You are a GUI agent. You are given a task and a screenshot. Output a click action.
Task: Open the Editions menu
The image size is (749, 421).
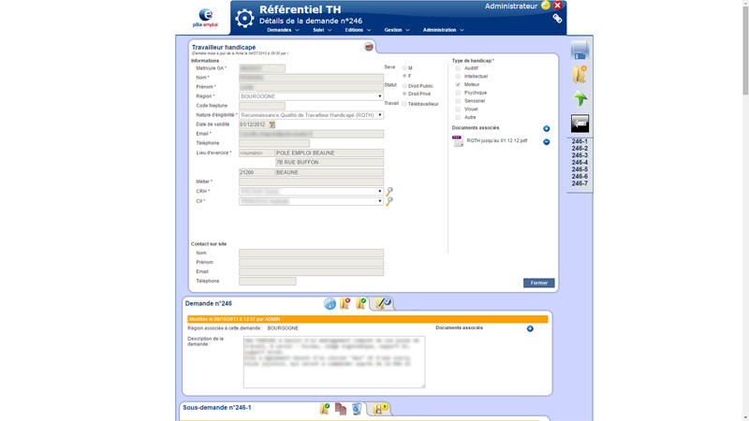[x=358, y=30]
